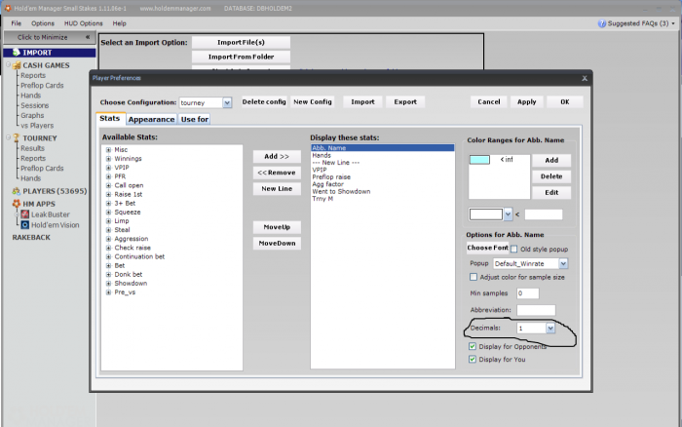Switch to the Appearance tab
Screen dimensions: 682x427
[x=151, y=119]
